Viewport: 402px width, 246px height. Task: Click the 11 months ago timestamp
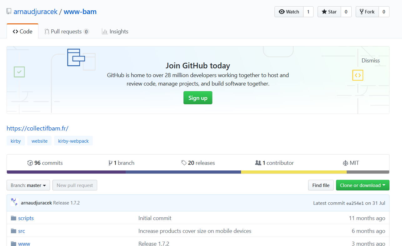(x=367, y=218)
